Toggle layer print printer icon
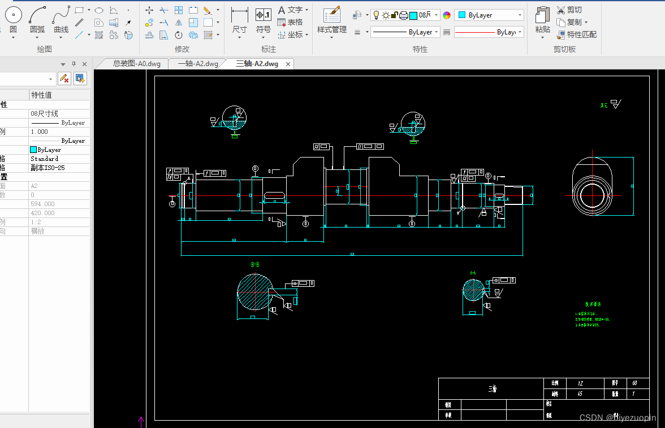665x428 pixels. [403, 15]
